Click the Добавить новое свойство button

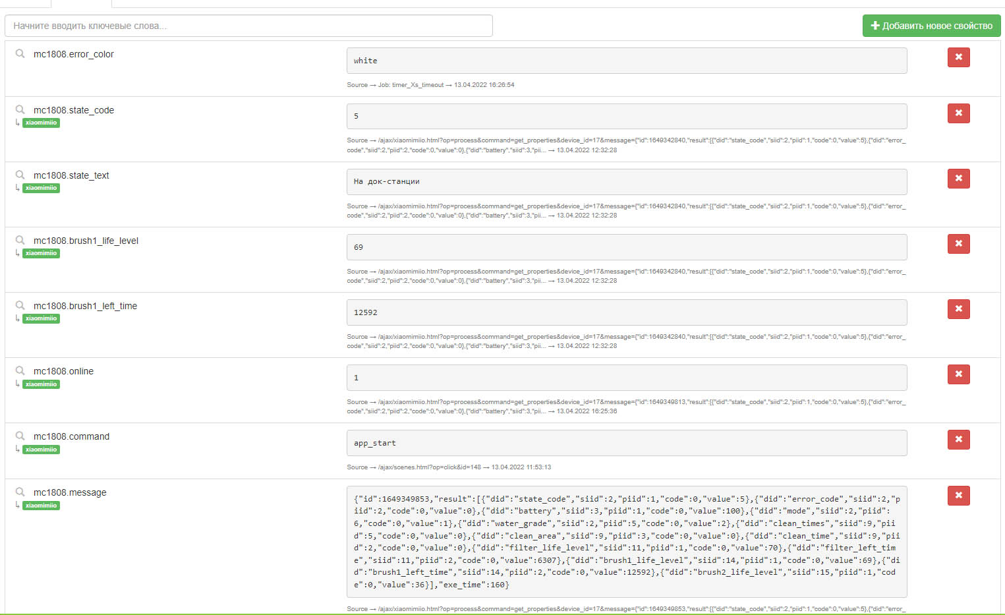[x=931, y=26]
